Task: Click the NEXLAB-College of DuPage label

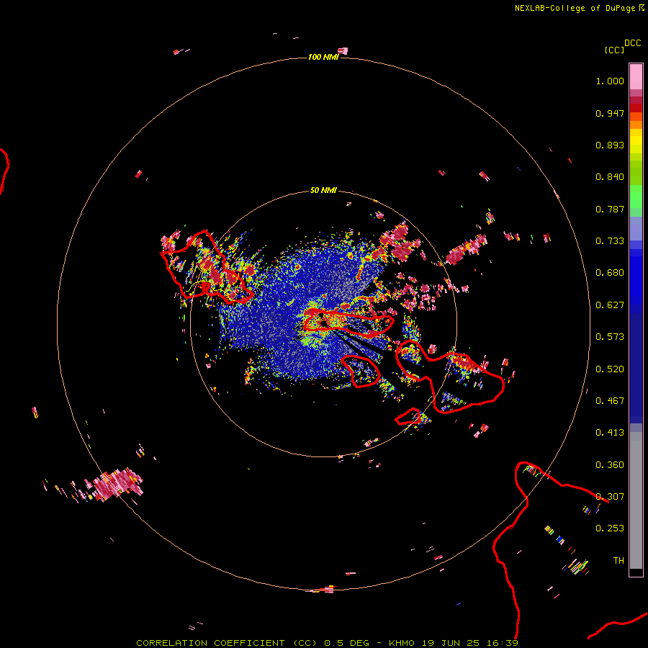Action: [575, 8]
